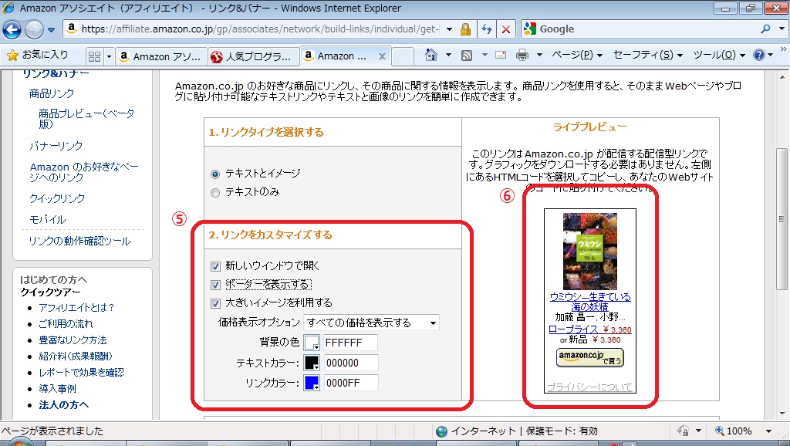Click the Refresh page icon
This screenshot has width=790, height=446.
click(x=487, y=29)
